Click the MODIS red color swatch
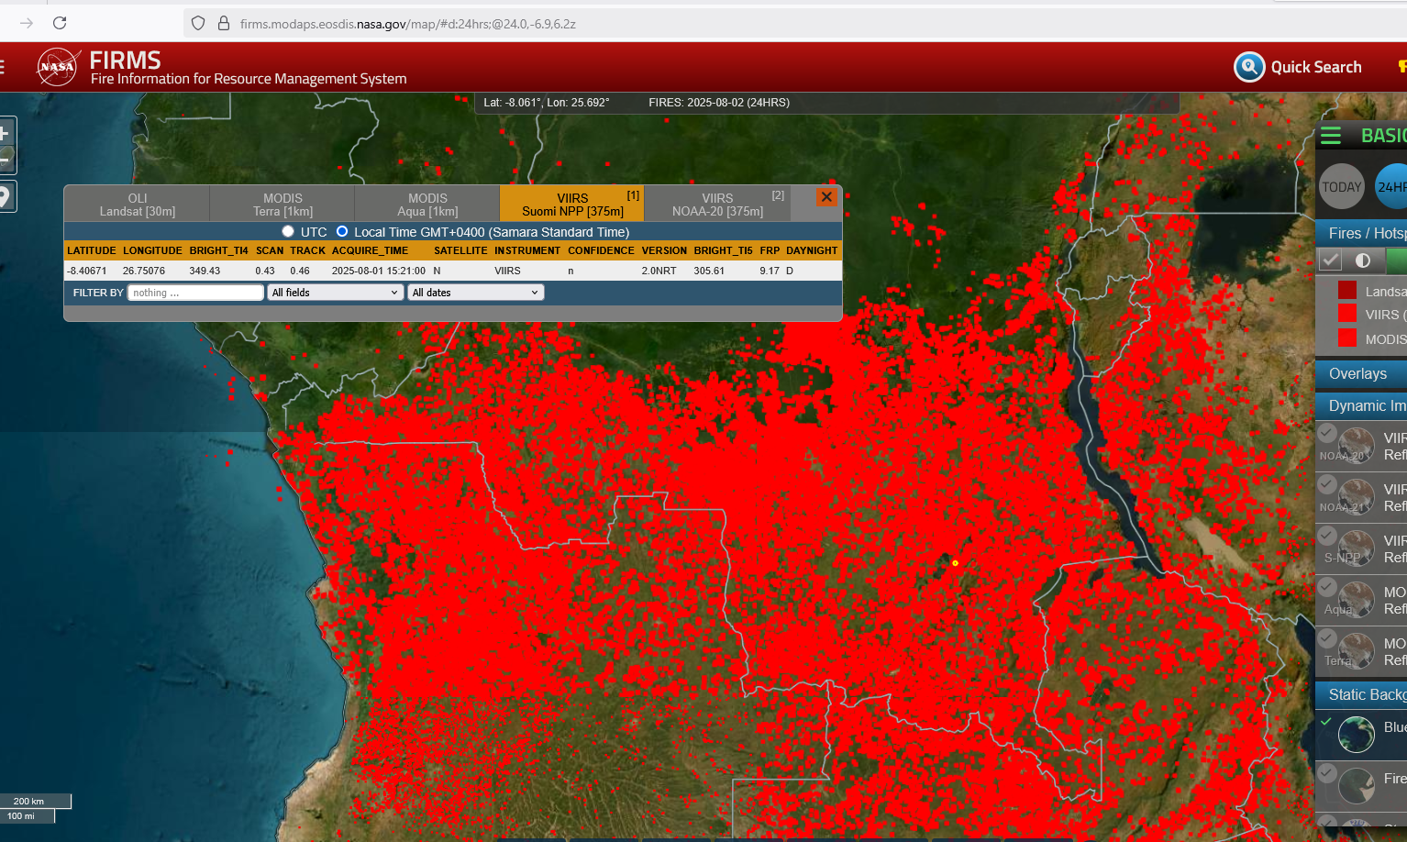Screen dimensions: 1407x842 tap(1347, 338)
